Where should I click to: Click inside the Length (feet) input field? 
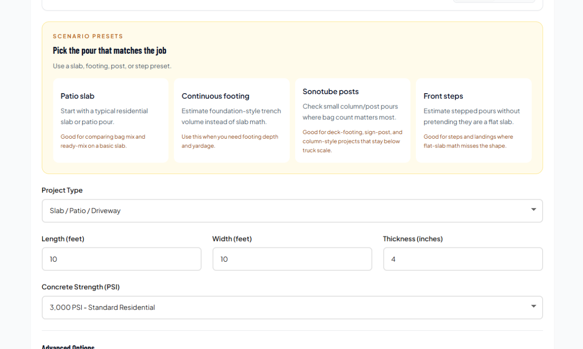[121, 259]
